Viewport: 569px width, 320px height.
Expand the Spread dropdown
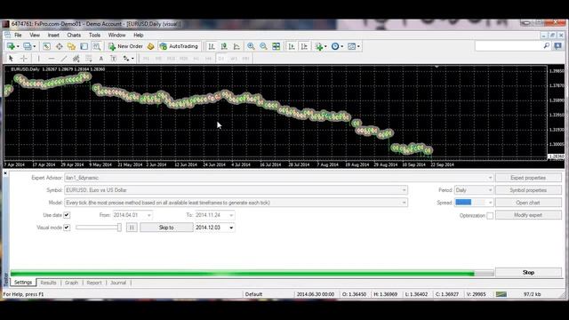490,203
